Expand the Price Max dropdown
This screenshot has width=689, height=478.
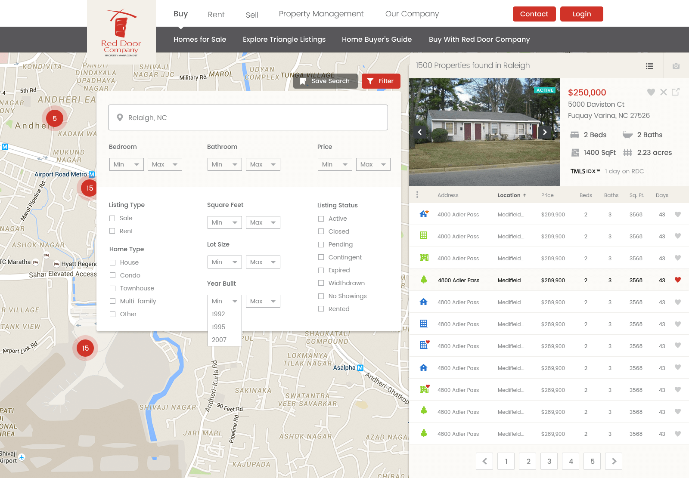click(373, 164)
